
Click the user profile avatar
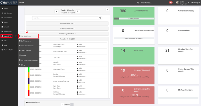[x=177, y=3]
